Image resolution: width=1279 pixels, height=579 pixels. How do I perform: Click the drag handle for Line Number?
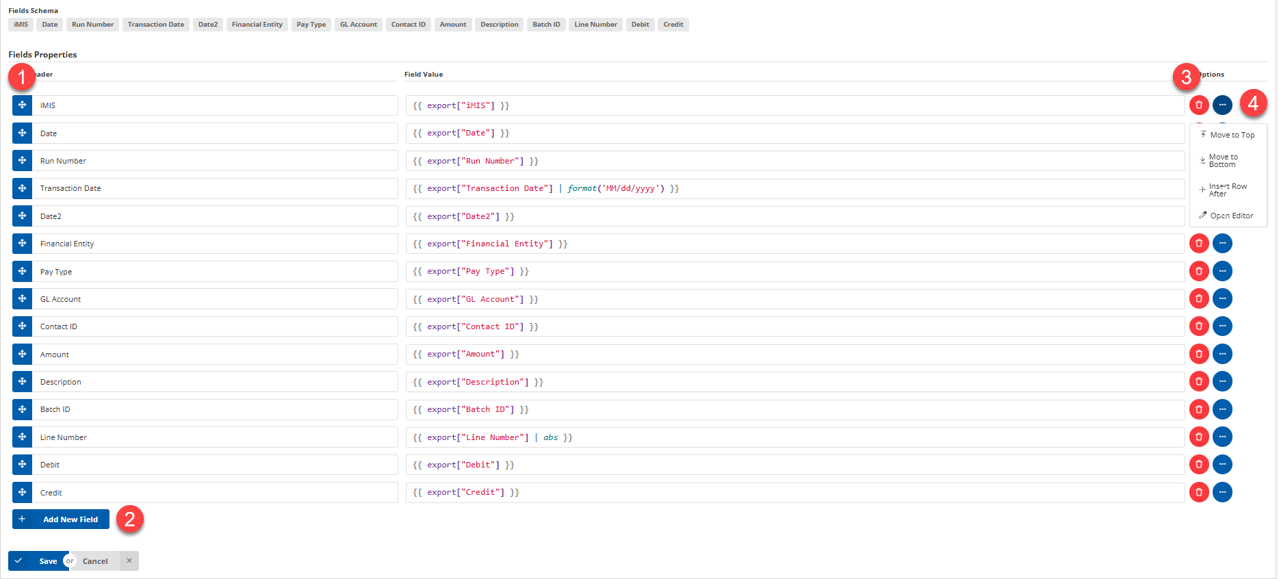coord(22,437)
